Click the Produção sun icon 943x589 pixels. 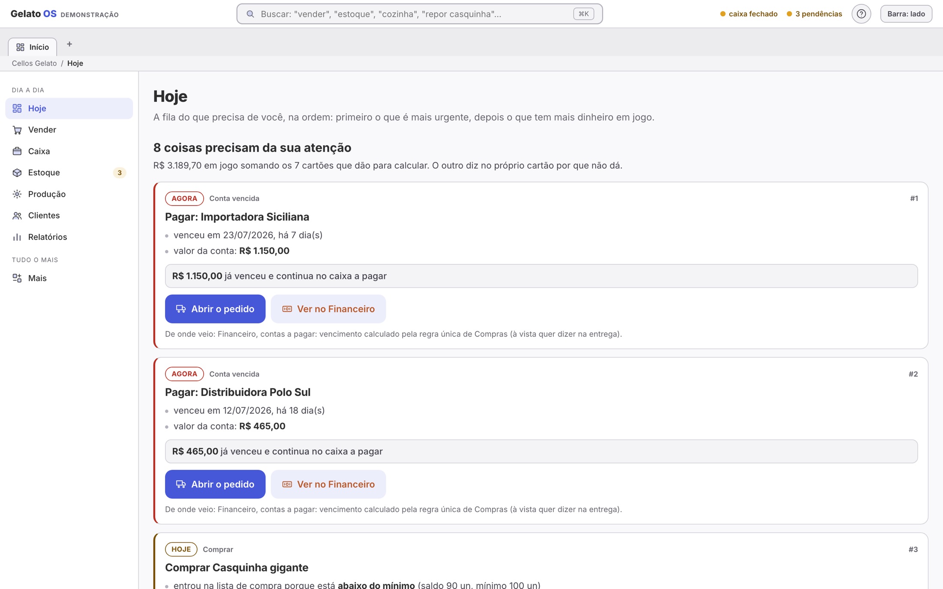17,194
